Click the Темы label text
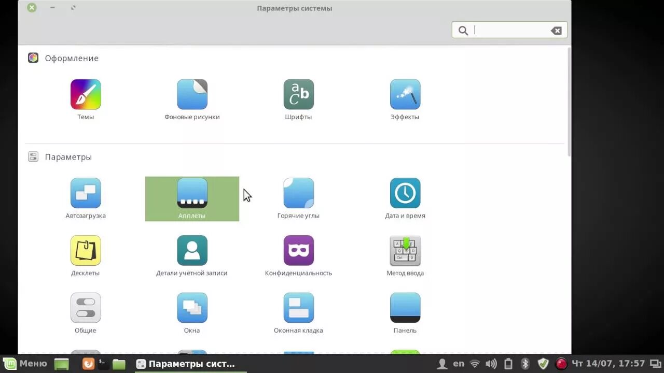Screen dimensions: 664x373 (86, 117)
